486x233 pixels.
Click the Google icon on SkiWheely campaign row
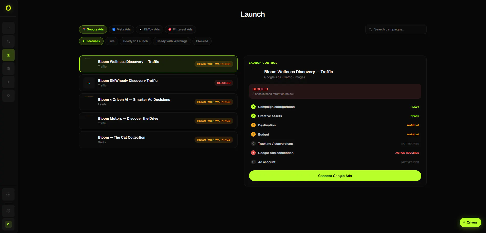(89, 83)
